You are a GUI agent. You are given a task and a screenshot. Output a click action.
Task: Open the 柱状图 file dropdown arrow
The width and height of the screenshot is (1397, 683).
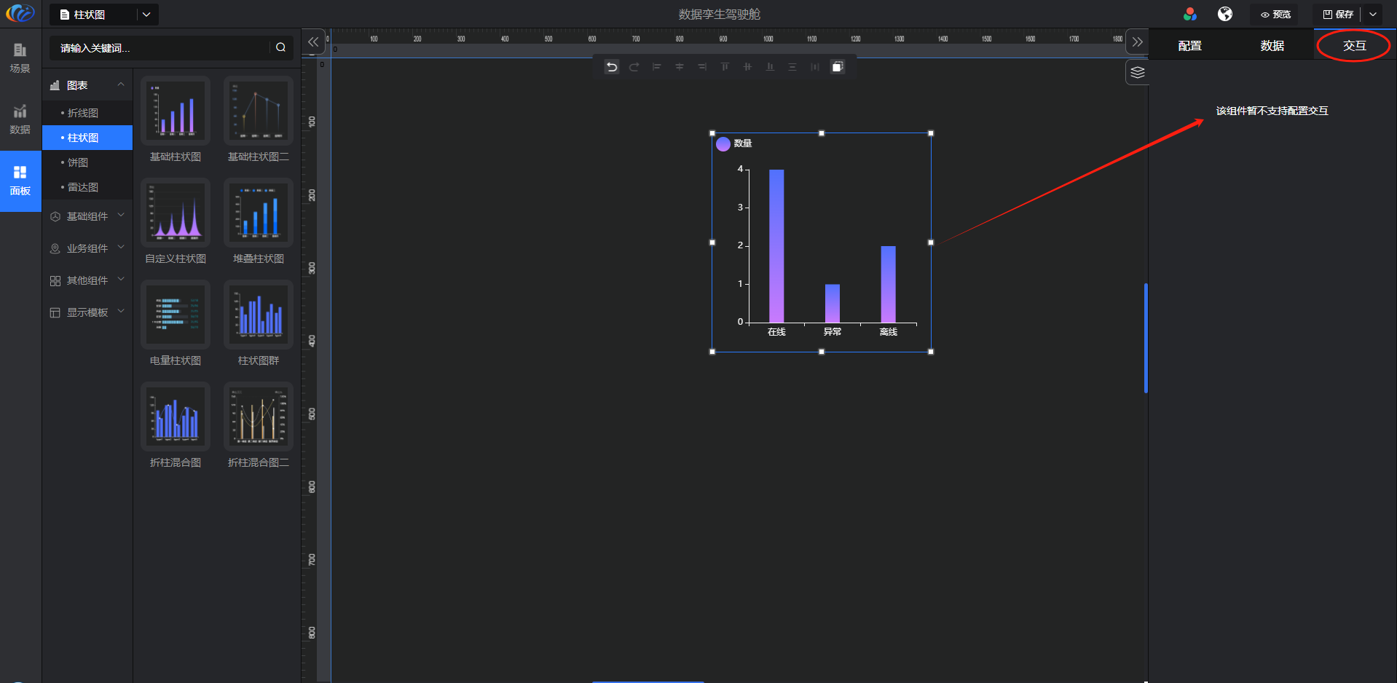click(146, 15)
